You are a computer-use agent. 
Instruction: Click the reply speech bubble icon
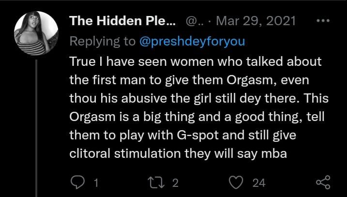coord(78,182)
